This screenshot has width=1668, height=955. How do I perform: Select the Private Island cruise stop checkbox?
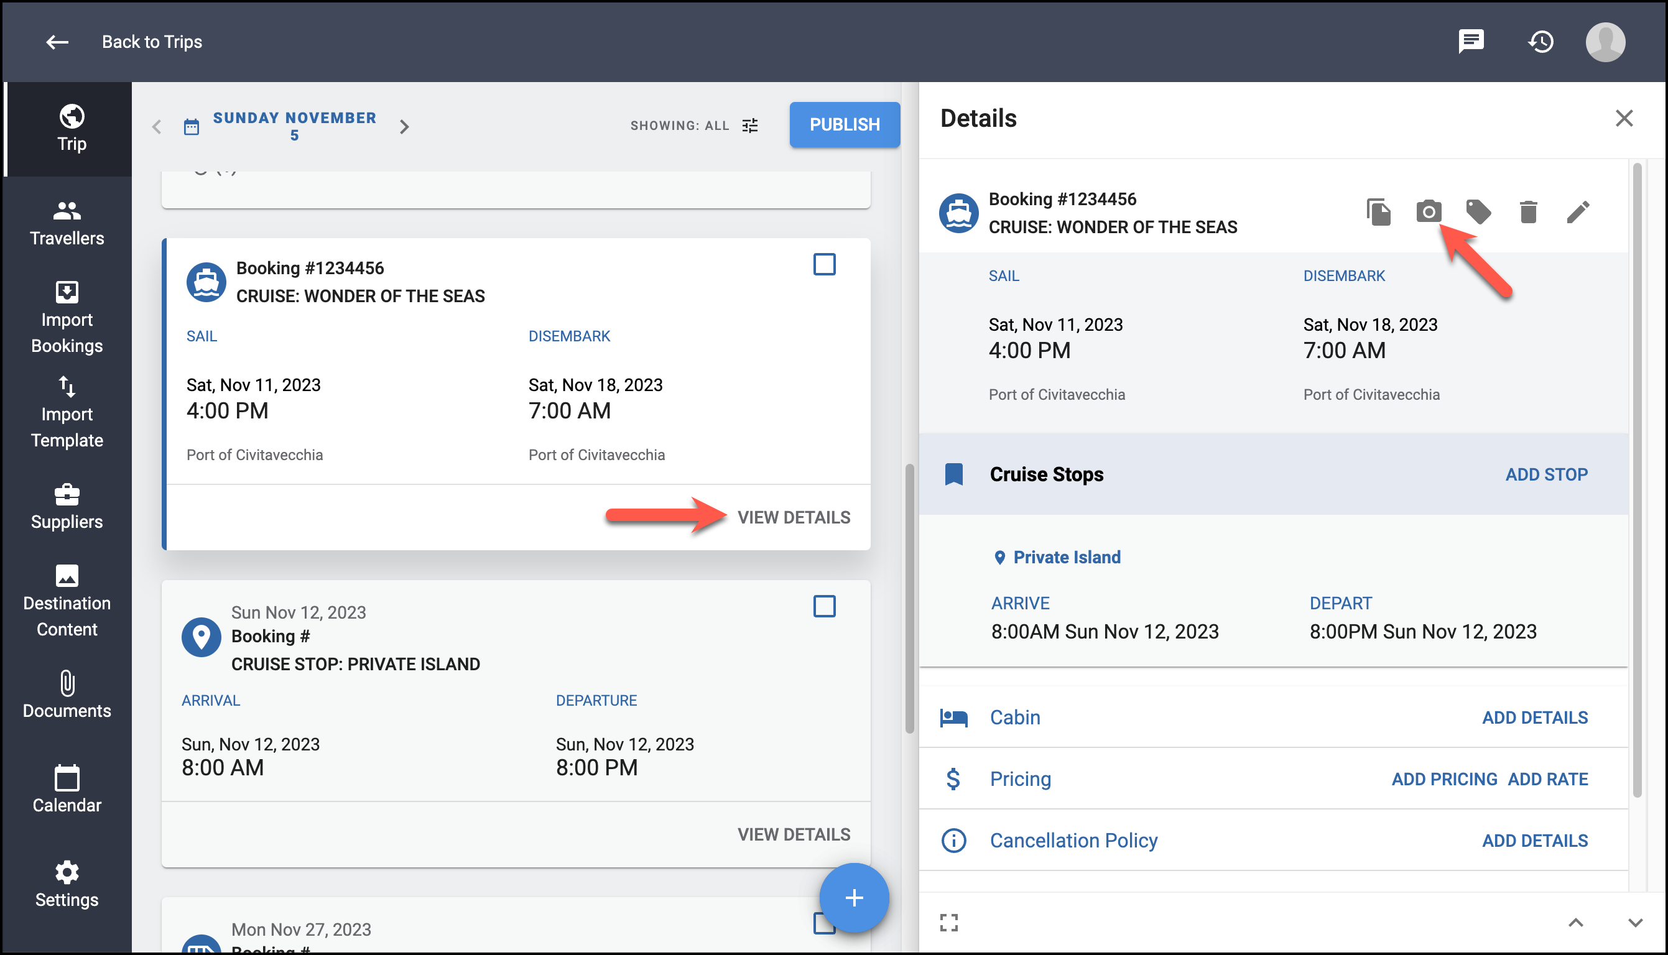[x=824, y=606]
